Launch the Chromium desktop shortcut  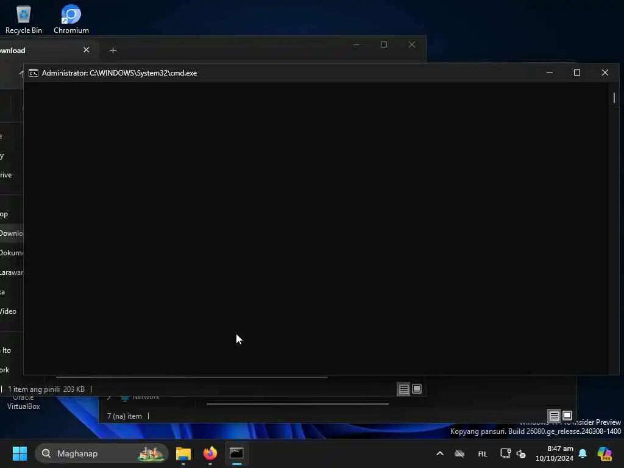[x=71, y=19]
